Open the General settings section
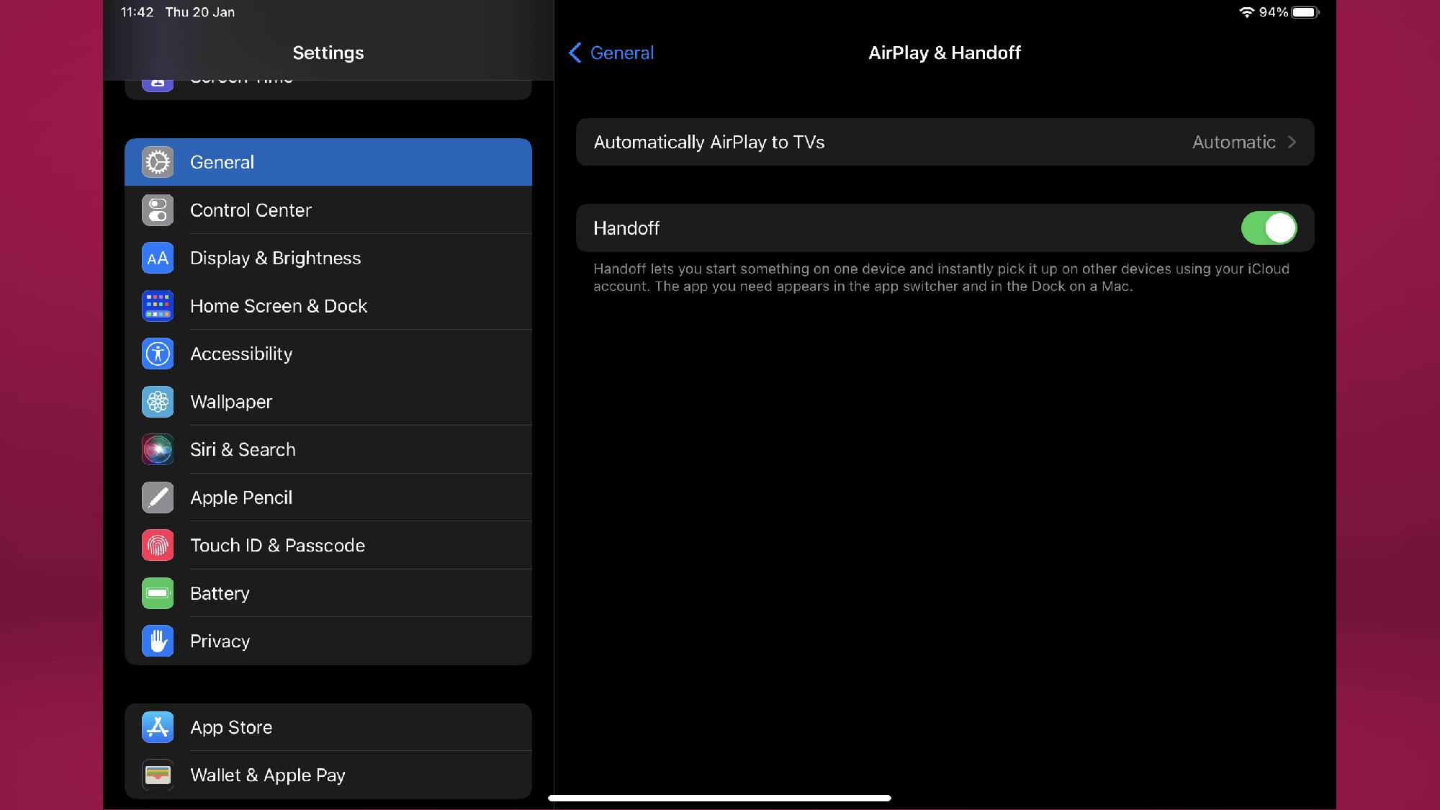This screenshot has width=1440, height=810. click(328, 162)
